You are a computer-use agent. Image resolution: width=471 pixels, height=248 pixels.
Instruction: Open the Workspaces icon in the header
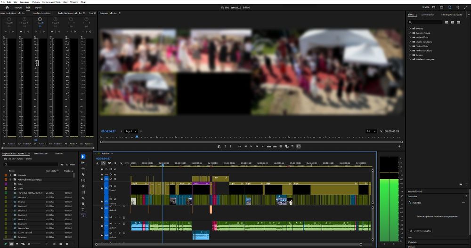(433, 7)
